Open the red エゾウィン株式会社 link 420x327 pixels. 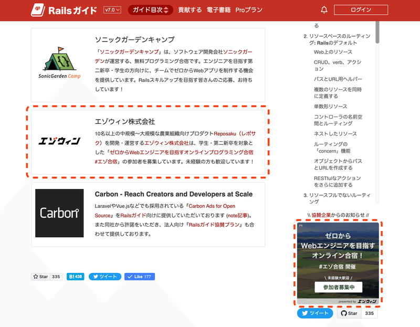click(x=166, y=143)
